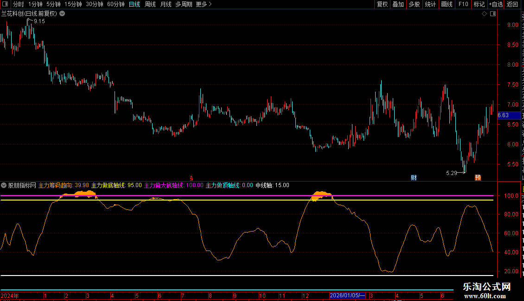This screenshot has width=524, height=301.
Task: Click the 返回 back button
Action: (512, 4)
